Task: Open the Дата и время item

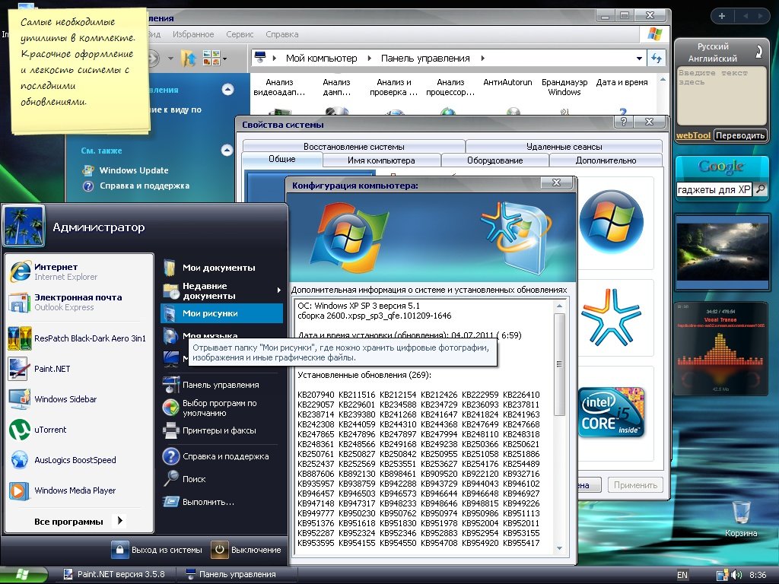Action: tap(622, 82)
